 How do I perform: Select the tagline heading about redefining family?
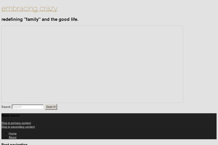pos(40,20)
